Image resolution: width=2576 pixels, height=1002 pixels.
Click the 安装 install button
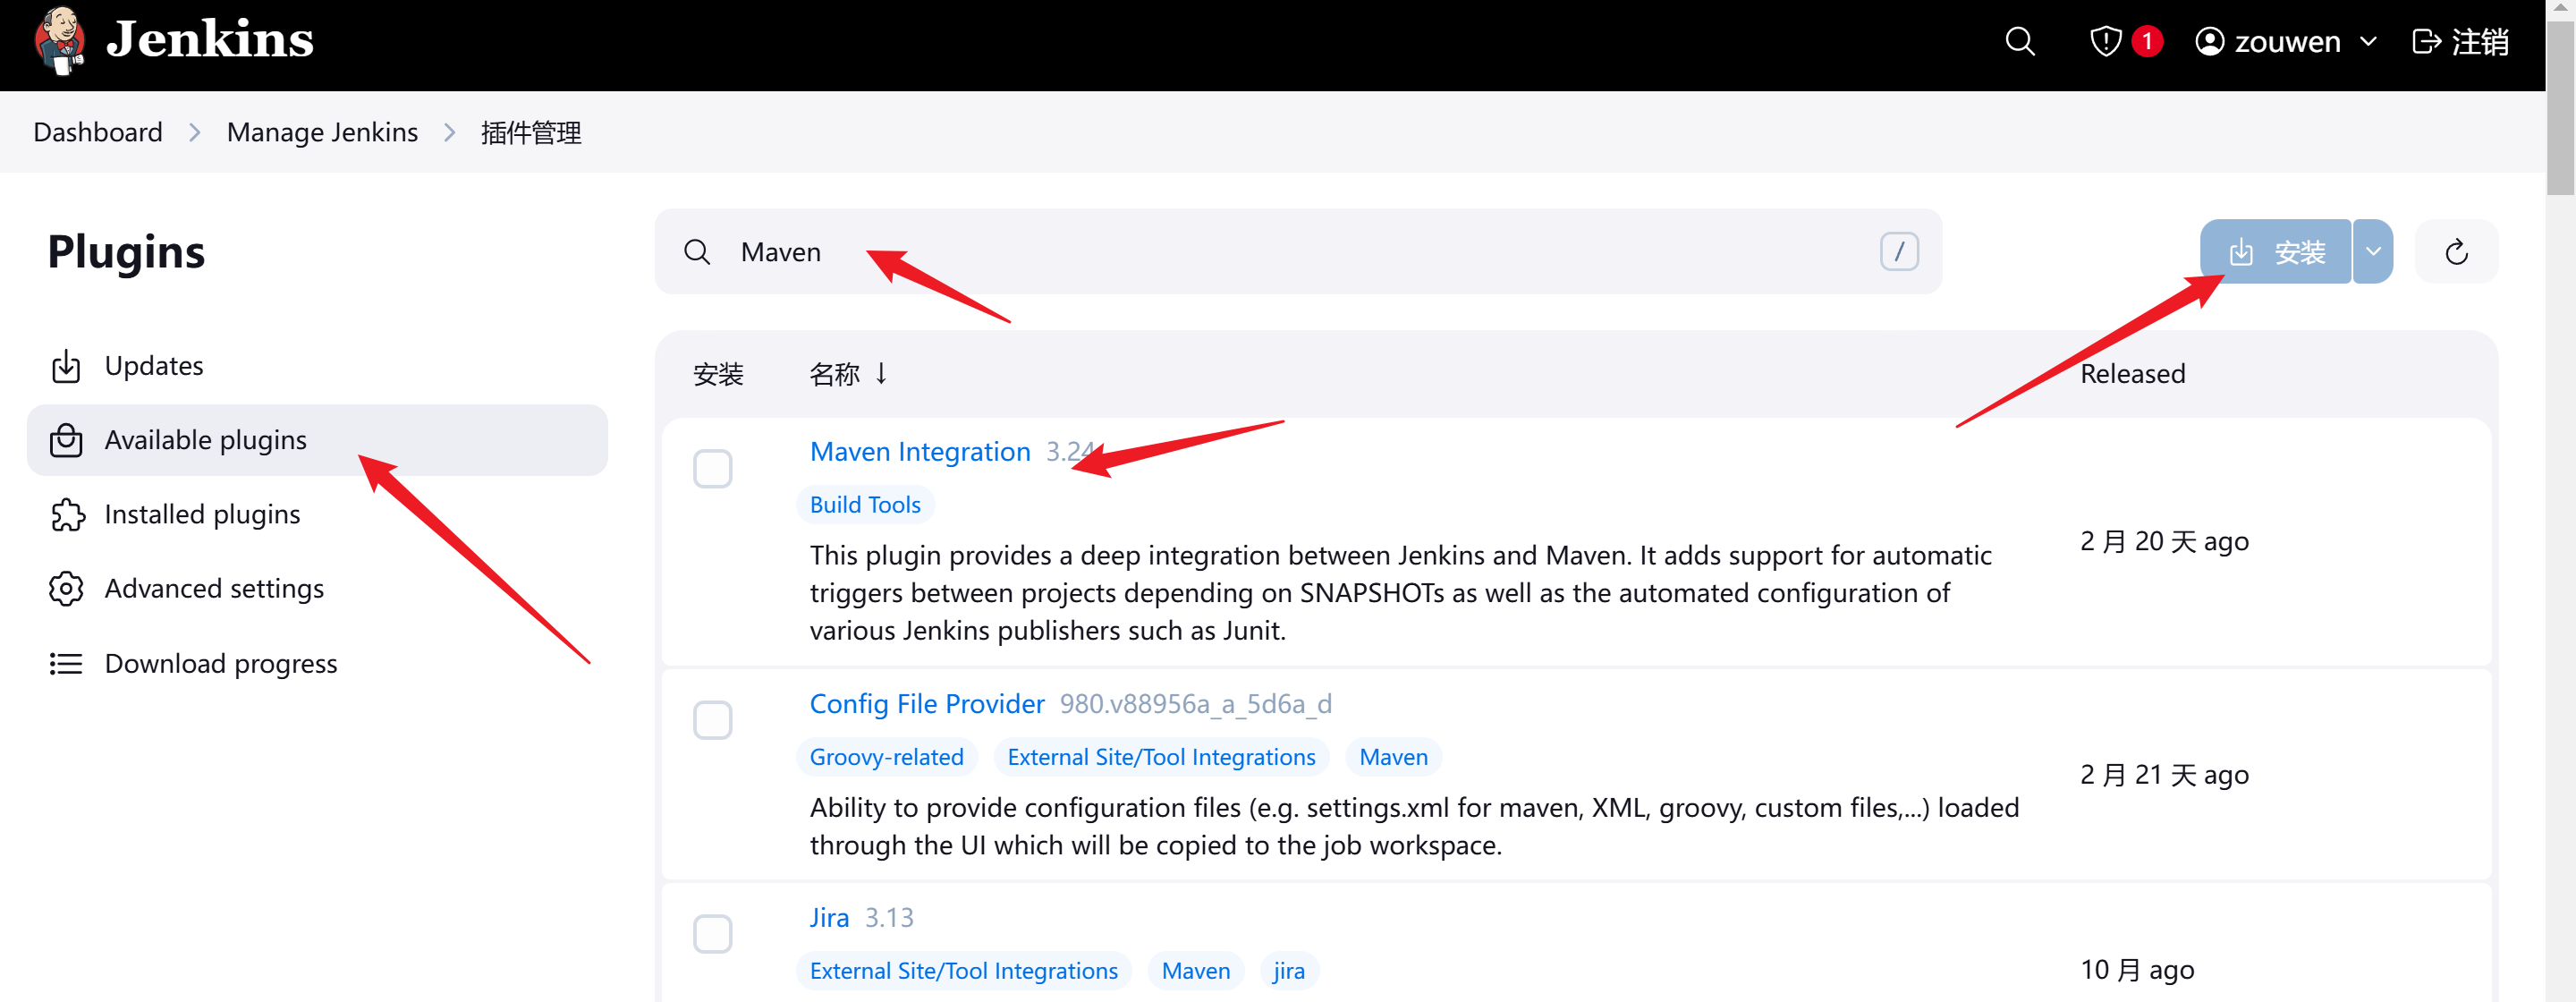pos(2275,252)
